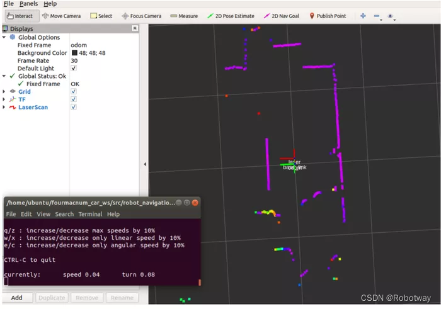Select the Global Options row label
441x309 pixels.
pos(39,37)
